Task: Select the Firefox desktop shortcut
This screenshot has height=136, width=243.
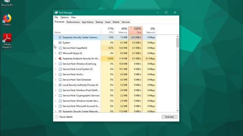Action: [7, 20]
